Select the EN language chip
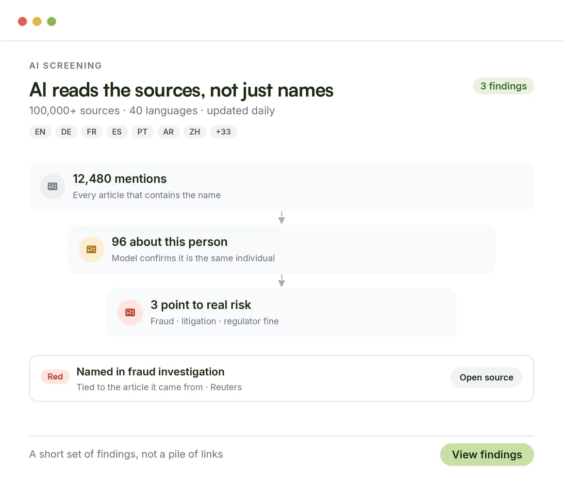This screenshot has height=485, width=563. click(x=40, y=131)
